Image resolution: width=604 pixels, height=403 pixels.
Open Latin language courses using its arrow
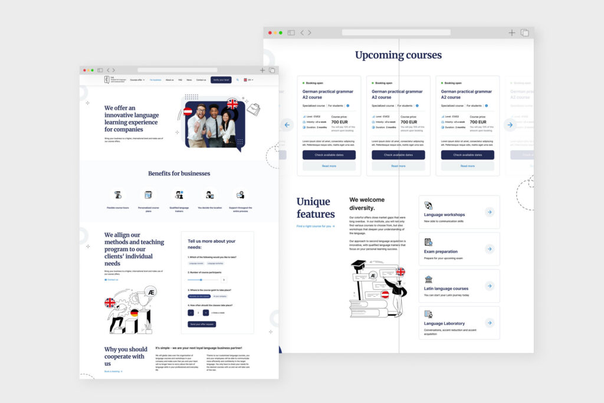(x=490, y=286)
